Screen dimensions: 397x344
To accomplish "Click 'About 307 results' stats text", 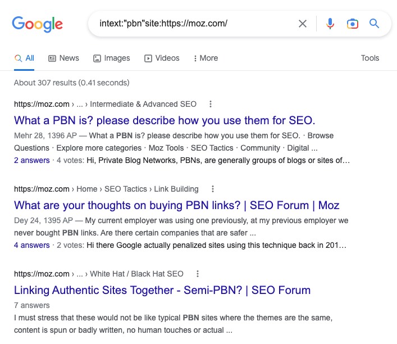I will (72, 83).
